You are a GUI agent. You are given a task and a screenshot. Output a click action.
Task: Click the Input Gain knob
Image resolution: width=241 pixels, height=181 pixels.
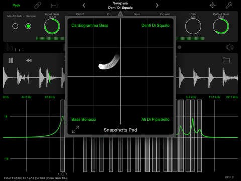coord(52,26)
